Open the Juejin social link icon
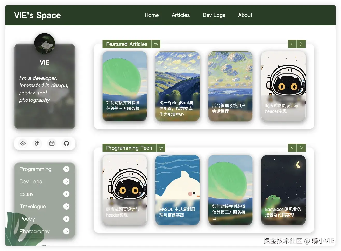The image size is (341, 251). pos(23,143)
